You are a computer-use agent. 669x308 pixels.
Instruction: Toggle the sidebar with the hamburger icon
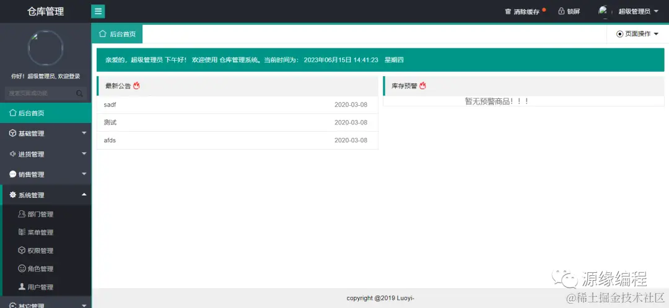[x=98, y=12]
